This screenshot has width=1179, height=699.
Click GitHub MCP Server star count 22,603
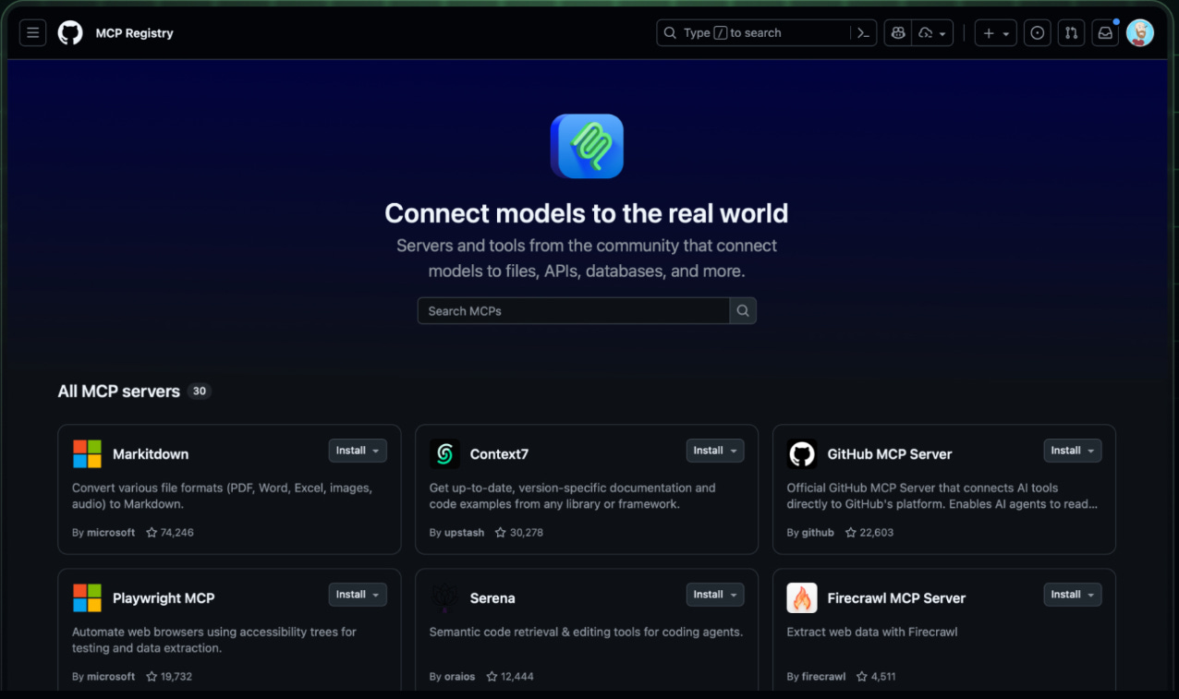point(869,533)
